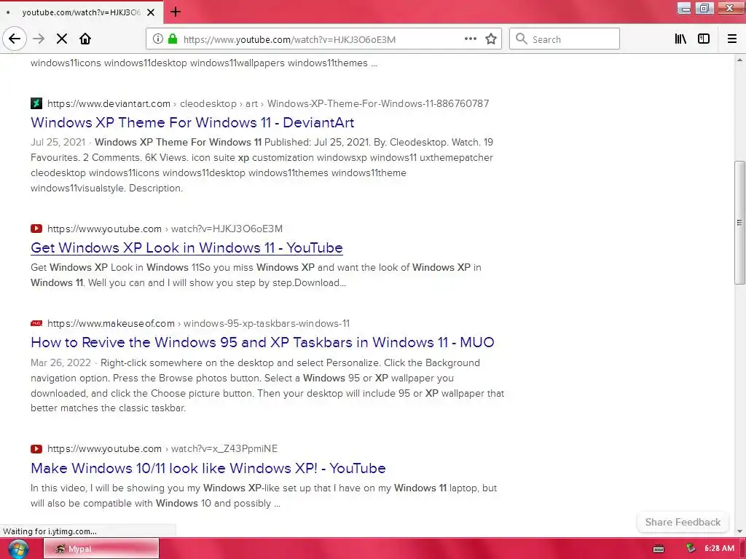
Task: Select the youtube.com/watch tab
Action: tap(81, 12)
